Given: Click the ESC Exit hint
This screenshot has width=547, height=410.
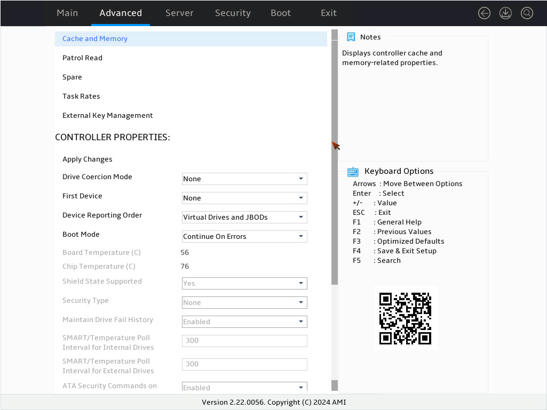Looking at the screenshot, I should (371, 212).
